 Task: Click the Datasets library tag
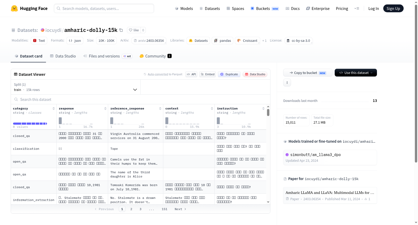[x=198, y=41]
